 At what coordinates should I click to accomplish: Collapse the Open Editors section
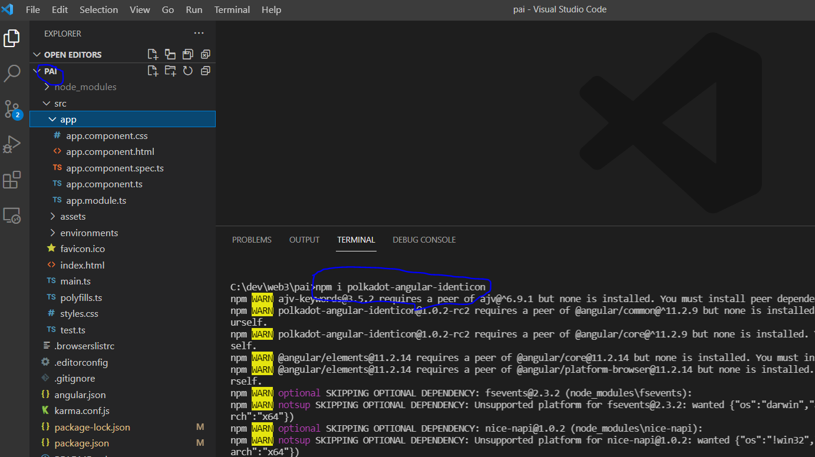[x=37, y=54]
